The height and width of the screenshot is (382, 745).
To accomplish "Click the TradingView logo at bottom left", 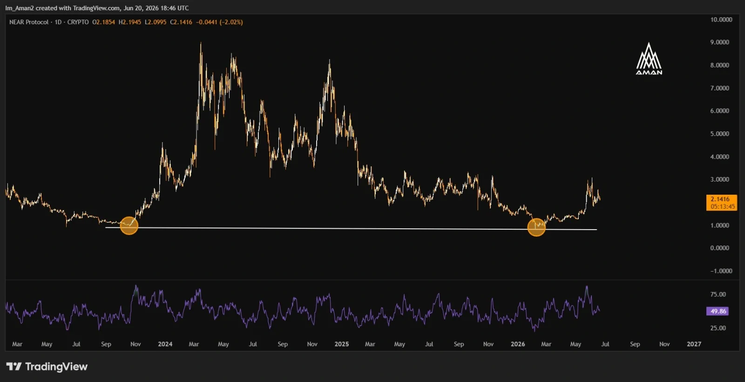I will pyautogui.click(x=47, y=367).
